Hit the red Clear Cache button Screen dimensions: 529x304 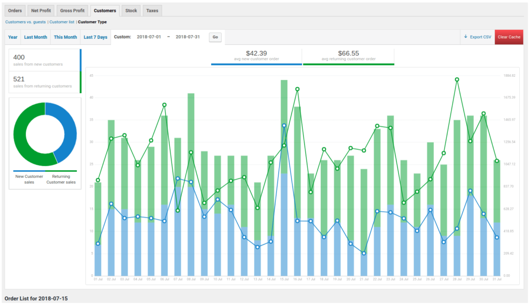click(x=509, y=37)
